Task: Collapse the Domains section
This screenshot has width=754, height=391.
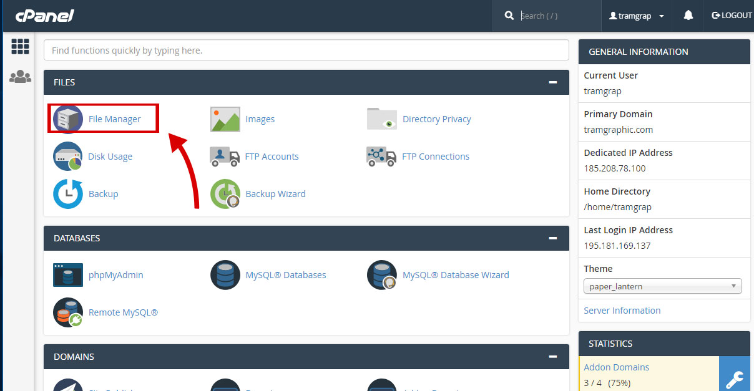Action: point(552,357)
